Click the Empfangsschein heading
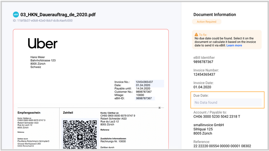The height and width of the screenshot is (151, 269). pos(29,113)
